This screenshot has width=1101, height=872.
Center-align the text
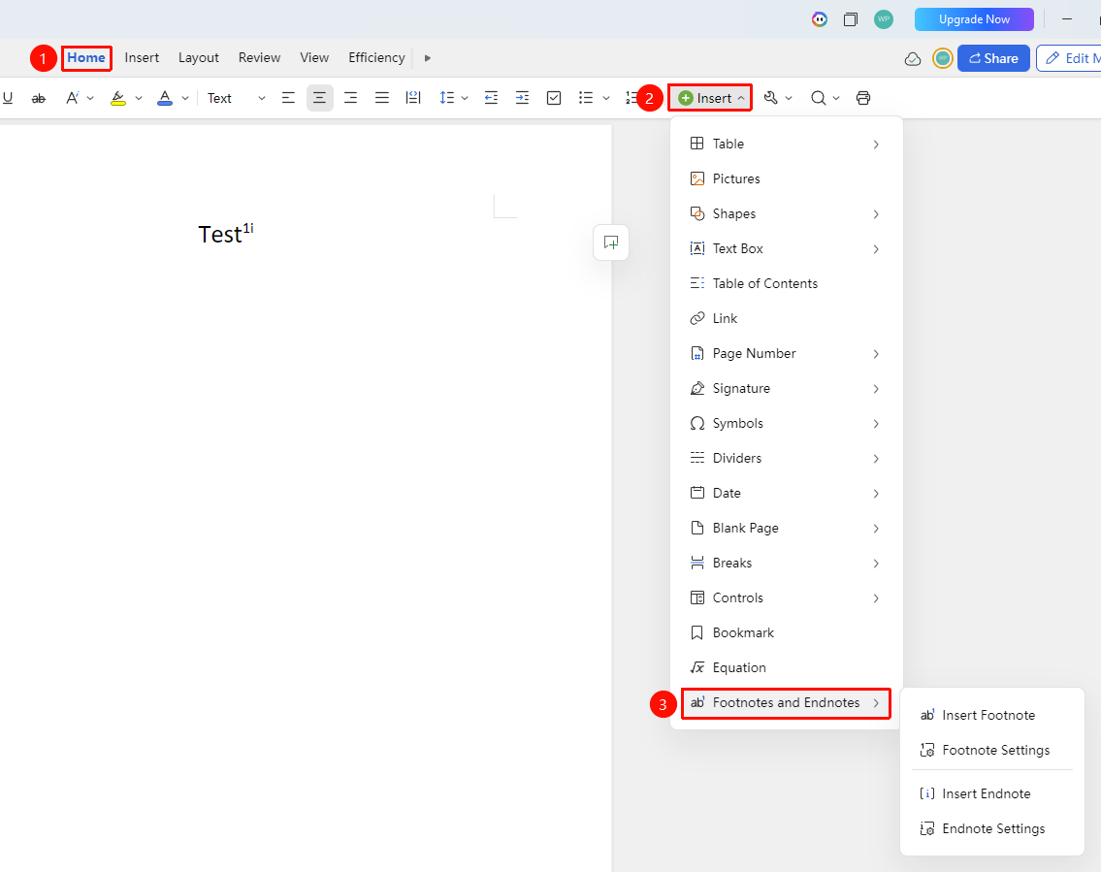coord(319,98)
